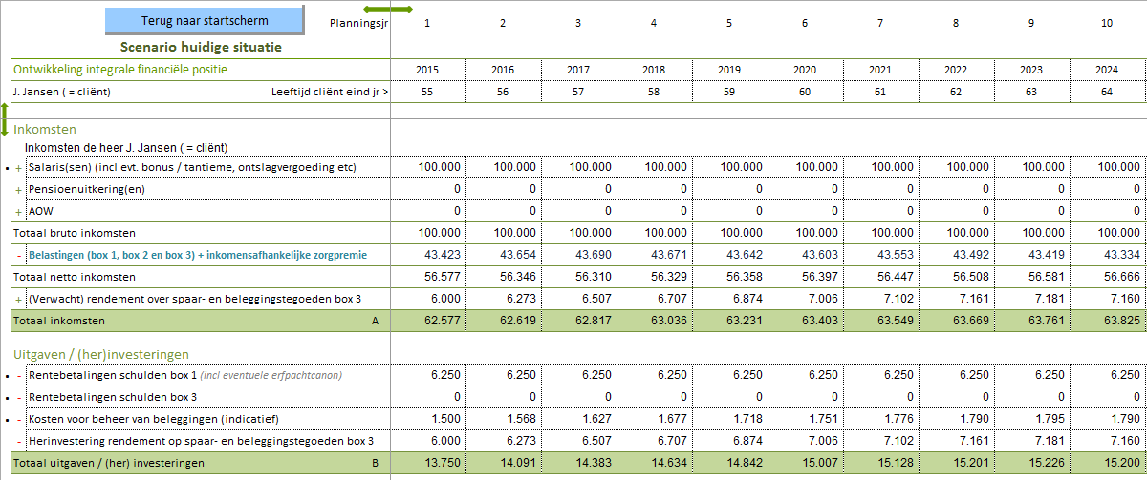1147x480 pixels.
Task: Click the minus sign beside Kosten voor beheer
Action: point(18,419)
